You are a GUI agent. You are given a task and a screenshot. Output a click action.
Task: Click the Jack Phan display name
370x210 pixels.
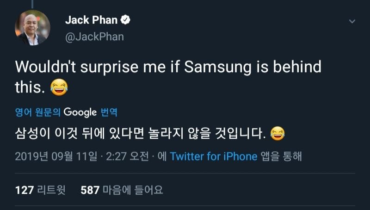point(92,20)
